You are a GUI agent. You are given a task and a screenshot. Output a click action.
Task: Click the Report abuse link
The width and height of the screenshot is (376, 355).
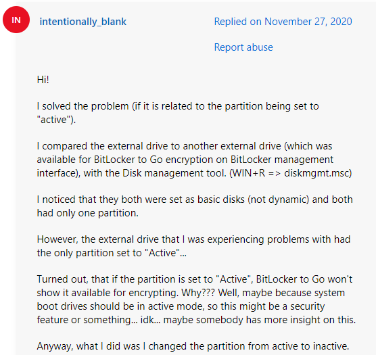[243, 47]
